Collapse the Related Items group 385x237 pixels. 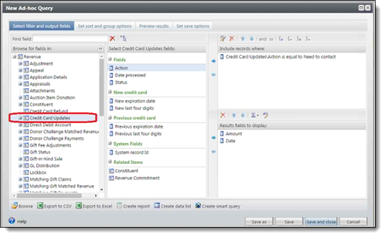point(110,162)
